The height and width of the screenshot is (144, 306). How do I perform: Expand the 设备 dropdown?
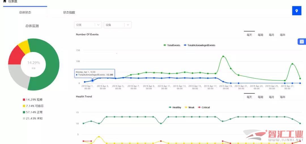(x=117, y=25)
